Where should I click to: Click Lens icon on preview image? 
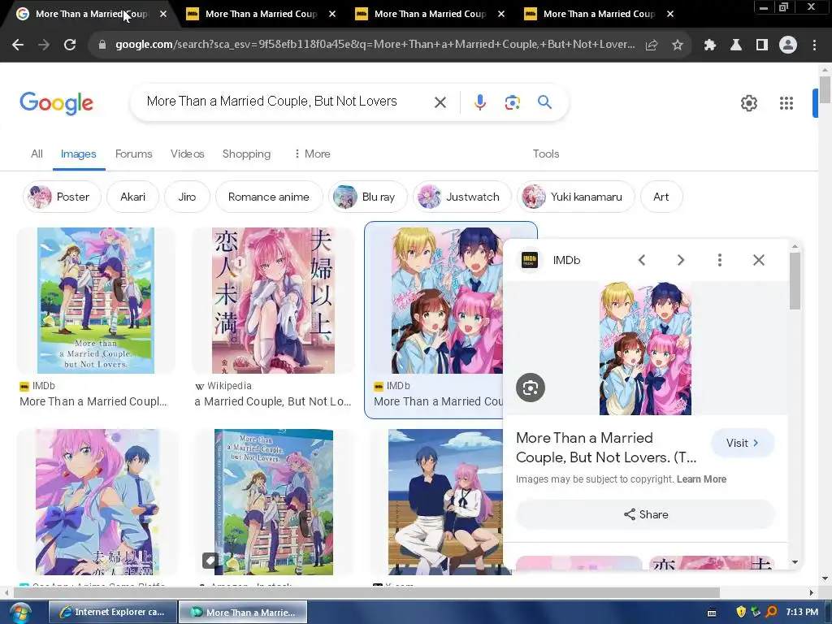(531, 388)
